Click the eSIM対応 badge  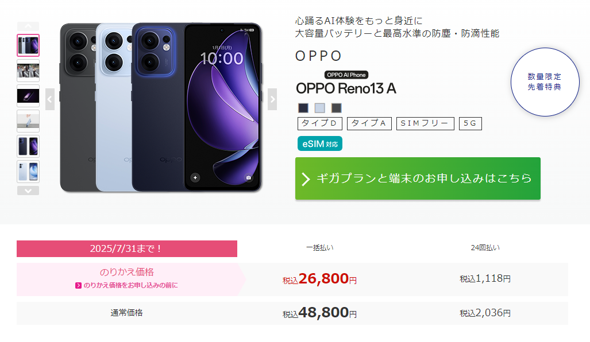click(x=320, y=143)
